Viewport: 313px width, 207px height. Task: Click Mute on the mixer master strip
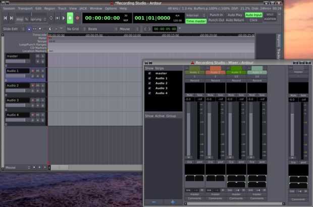click(x=293, y=95)
